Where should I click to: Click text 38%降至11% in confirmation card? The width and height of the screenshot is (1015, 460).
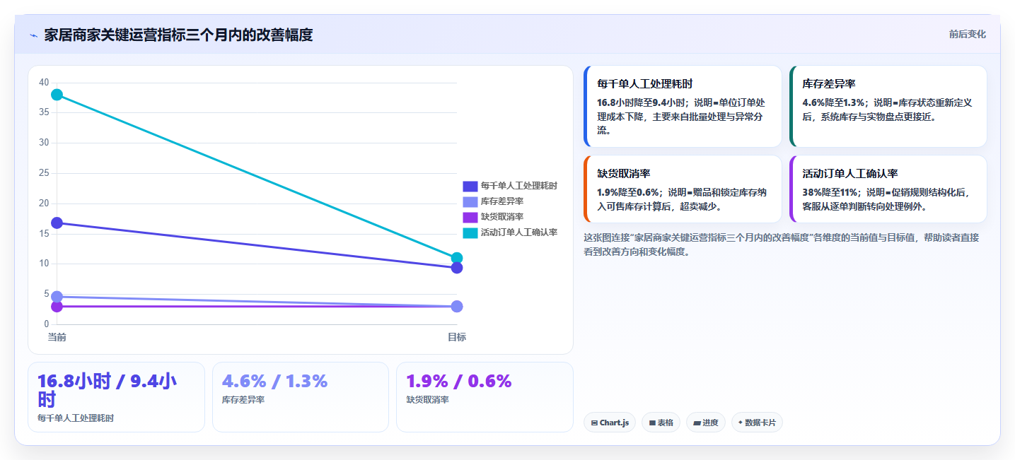[834, 192]
